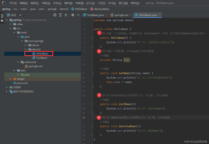Open the 运行(U) menu
Image resolution: width=209 pixels, height=144 pixels.
coord(90,3)
